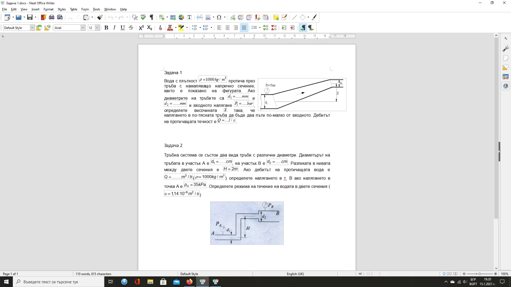Click the Export as PDF icon

tap(43, 17)
